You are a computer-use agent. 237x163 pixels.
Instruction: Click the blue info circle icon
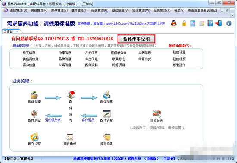coord(229,23)
